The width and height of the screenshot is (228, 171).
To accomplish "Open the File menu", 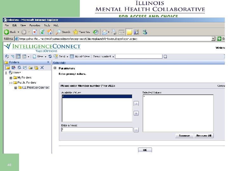I will (x=7, y=25).
